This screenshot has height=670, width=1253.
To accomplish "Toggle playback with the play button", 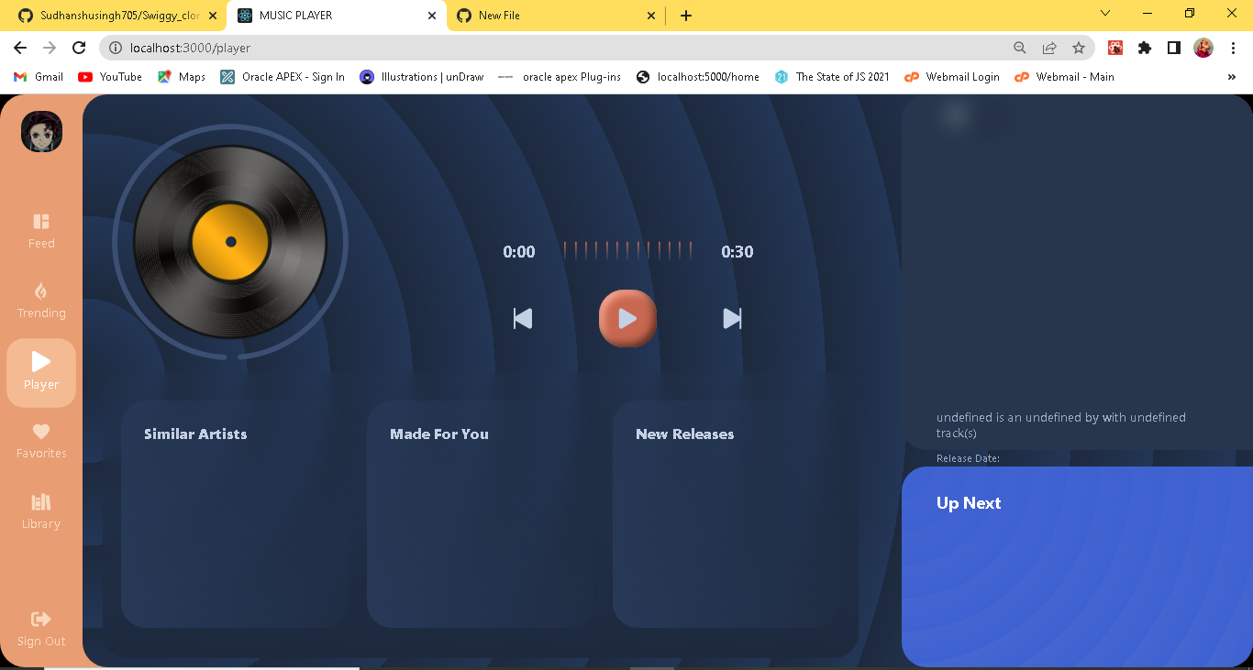I will click(627, 318).
